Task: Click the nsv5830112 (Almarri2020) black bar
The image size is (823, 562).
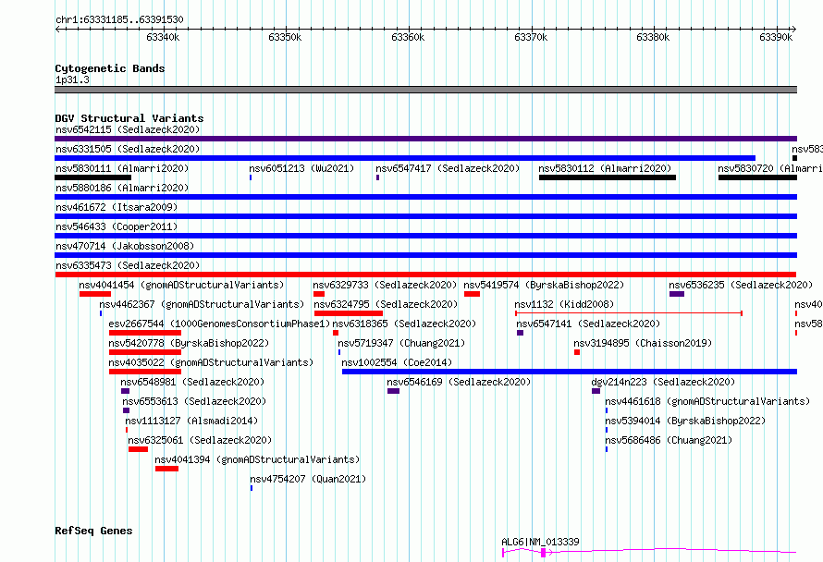Action: pyautogui.click(x=608, y=177)
